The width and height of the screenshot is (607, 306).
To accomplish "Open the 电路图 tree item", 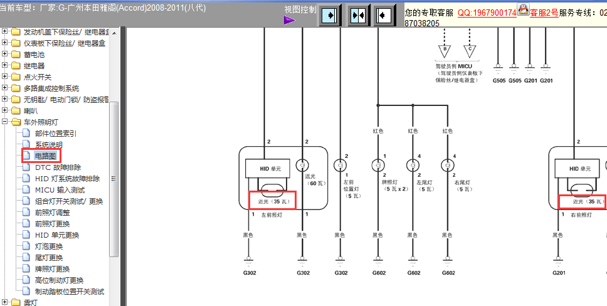I will pyautogui.click(x=46, y=156).
